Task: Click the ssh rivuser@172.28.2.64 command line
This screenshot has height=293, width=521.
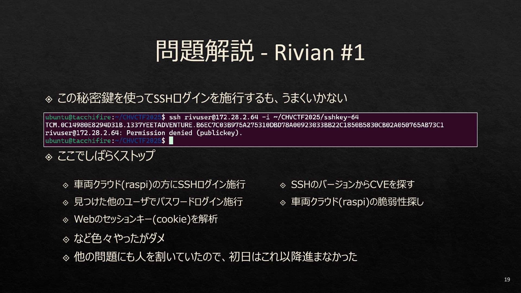Action: (x=202, y=117)
